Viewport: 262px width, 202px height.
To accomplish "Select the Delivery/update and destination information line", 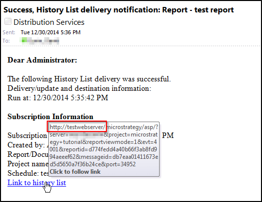I will pos(79,88).
